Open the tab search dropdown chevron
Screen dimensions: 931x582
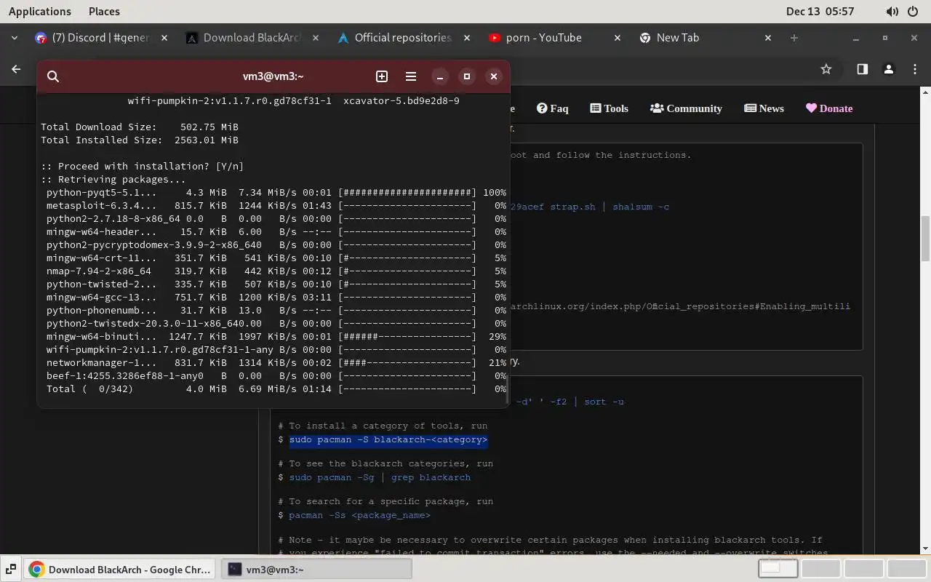[x=15, y=38]
